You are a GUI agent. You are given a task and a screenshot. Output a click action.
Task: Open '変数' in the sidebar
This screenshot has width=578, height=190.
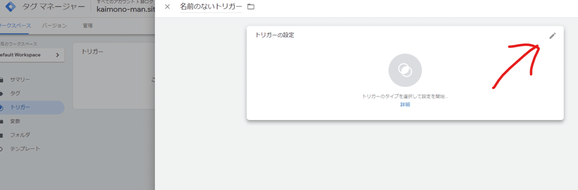point(15,121)
